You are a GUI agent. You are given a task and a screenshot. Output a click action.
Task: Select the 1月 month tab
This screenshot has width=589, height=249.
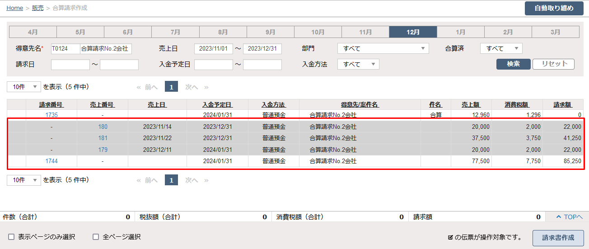460,32
